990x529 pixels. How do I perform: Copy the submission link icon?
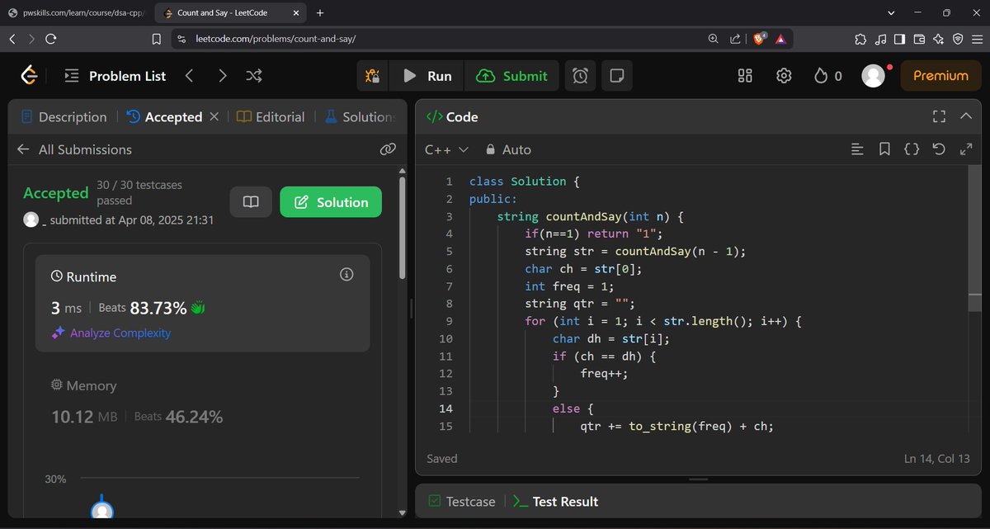[388, 149]
